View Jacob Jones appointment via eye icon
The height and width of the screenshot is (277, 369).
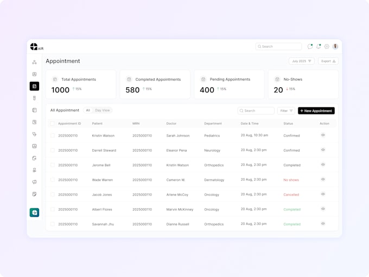coord(323,194)
